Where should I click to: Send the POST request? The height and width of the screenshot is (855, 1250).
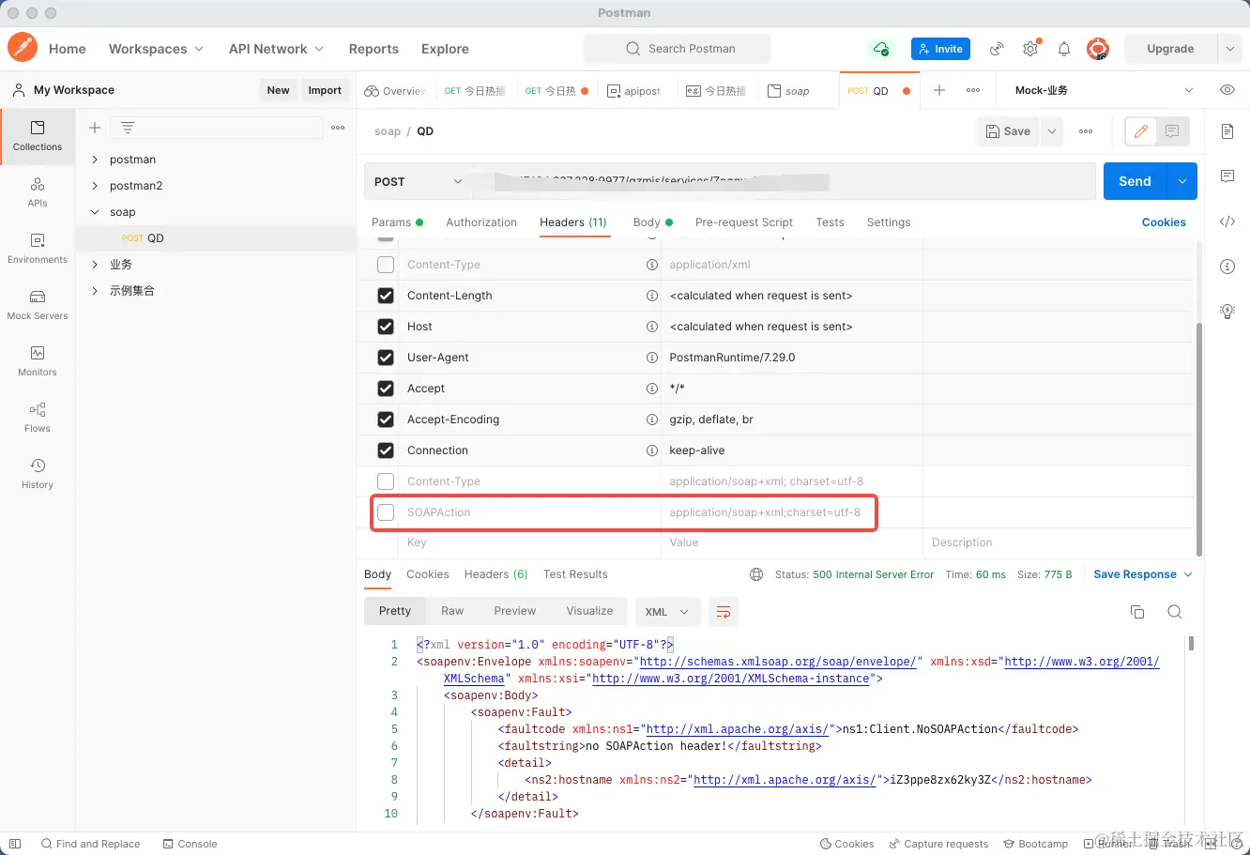1135,181
